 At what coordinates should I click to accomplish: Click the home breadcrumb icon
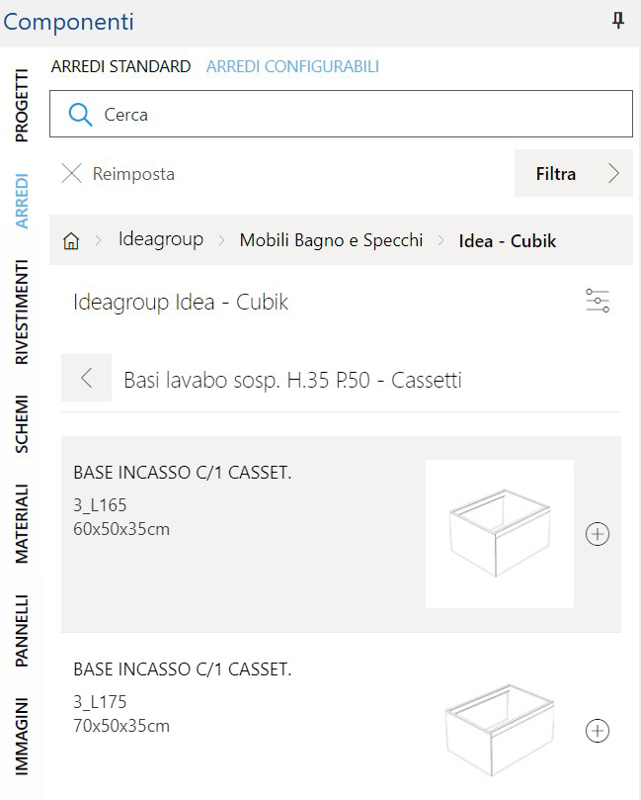point(71,240)
